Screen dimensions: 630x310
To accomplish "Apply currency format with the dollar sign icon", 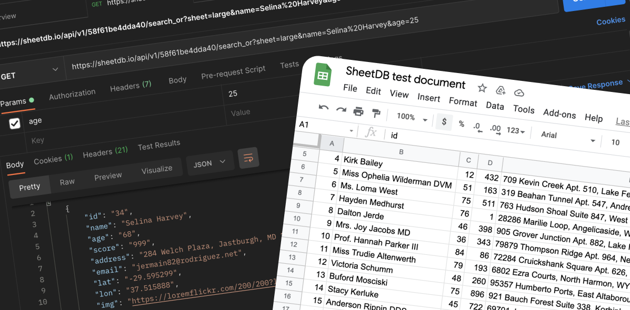I will coord(444,121).
